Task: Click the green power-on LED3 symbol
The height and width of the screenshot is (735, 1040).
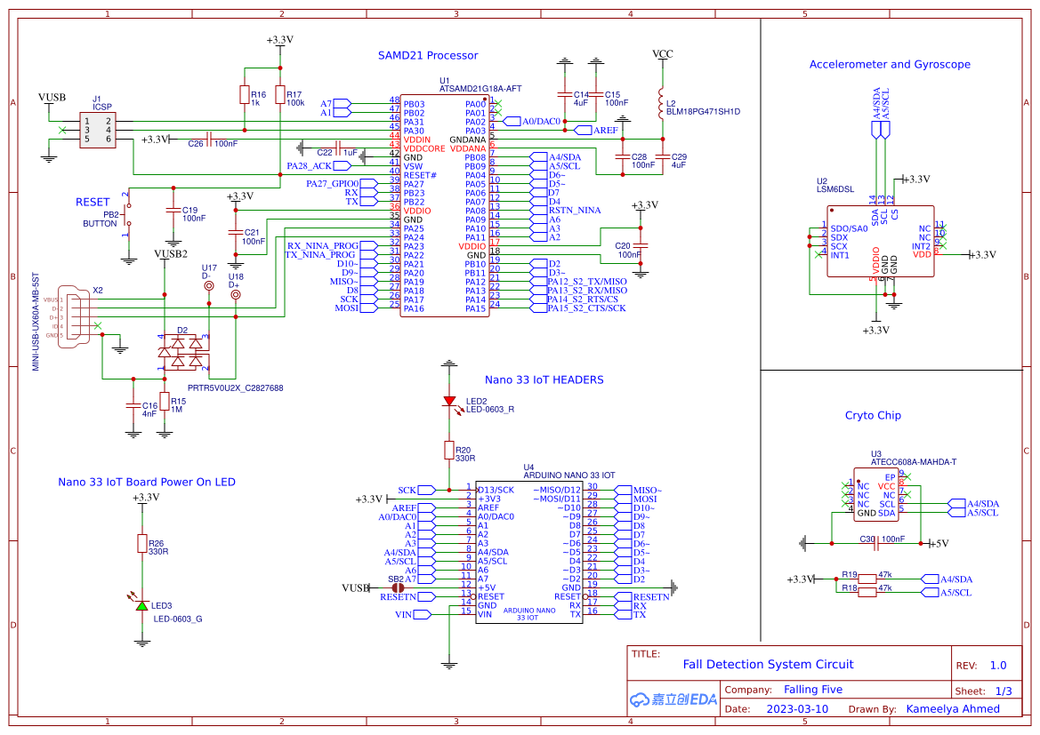Action: (142, 607)
